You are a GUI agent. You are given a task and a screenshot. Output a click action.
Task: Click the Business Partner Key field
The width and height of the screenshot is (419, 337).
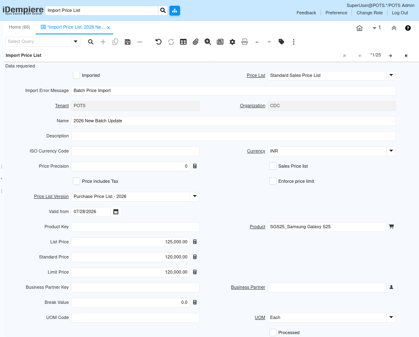(135, 288)
